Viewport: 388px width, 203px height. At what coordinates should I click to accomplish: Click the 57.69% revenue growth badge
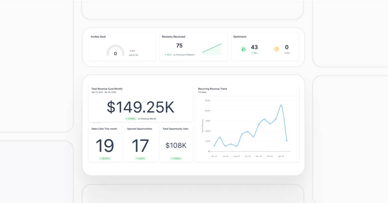pos(131,119)
